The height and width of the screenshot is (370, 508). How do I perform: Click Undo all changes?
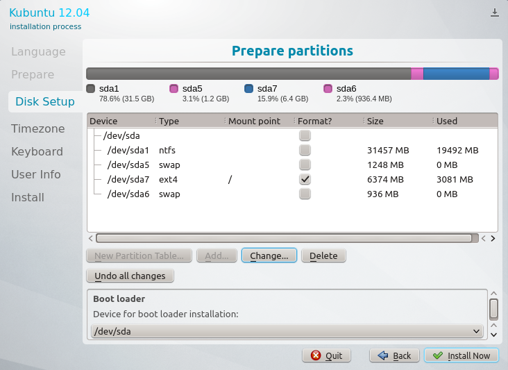[x=130, y=276]
